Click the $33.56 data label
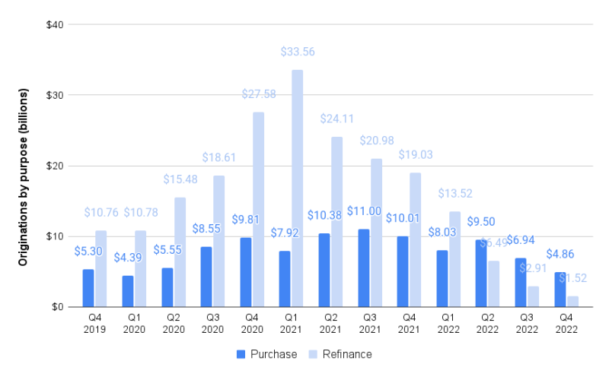609x380 pixels. tap(297, 52)
